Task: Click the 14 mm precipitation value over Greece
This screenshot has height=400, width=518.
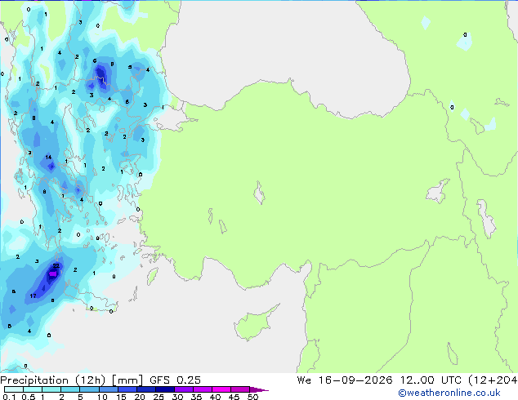Action: click(48, 157)
